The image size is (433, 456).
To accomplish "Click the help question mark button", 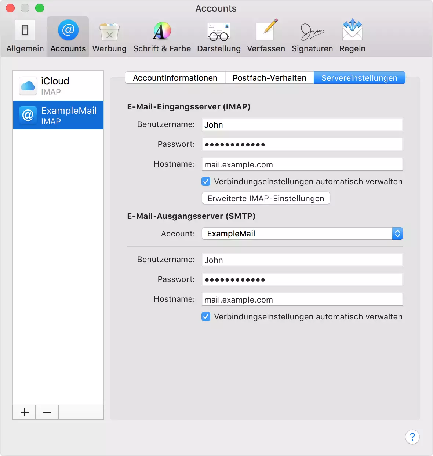I will click(412, 437).
